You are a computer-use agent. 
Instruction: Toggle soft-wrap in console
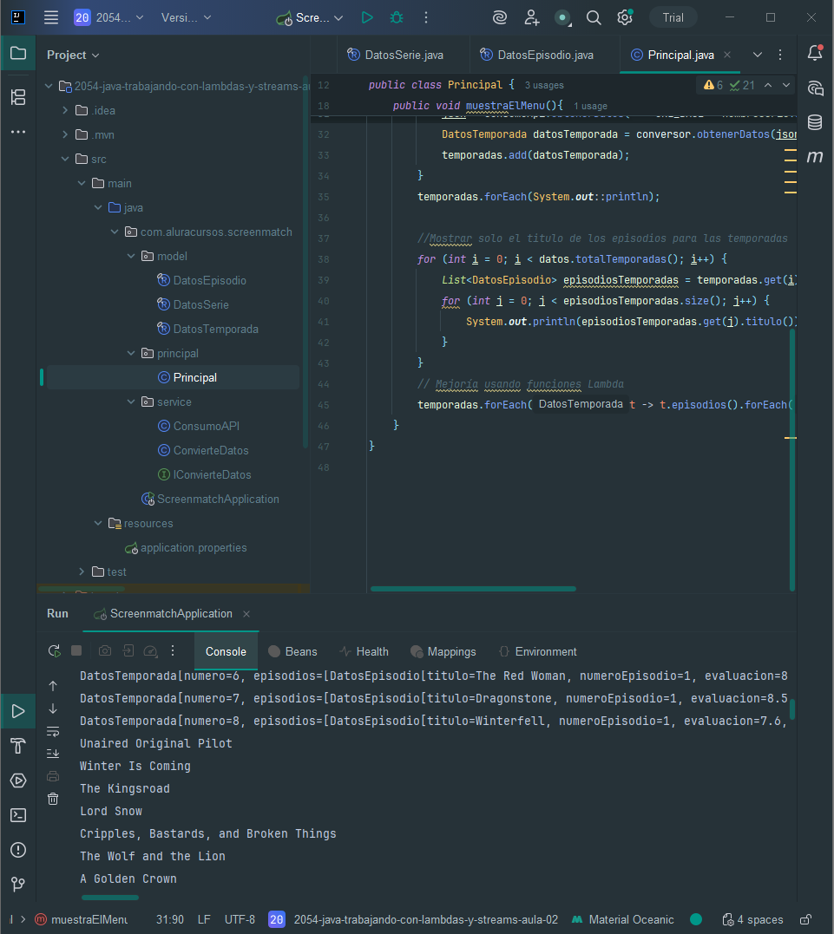53,731
